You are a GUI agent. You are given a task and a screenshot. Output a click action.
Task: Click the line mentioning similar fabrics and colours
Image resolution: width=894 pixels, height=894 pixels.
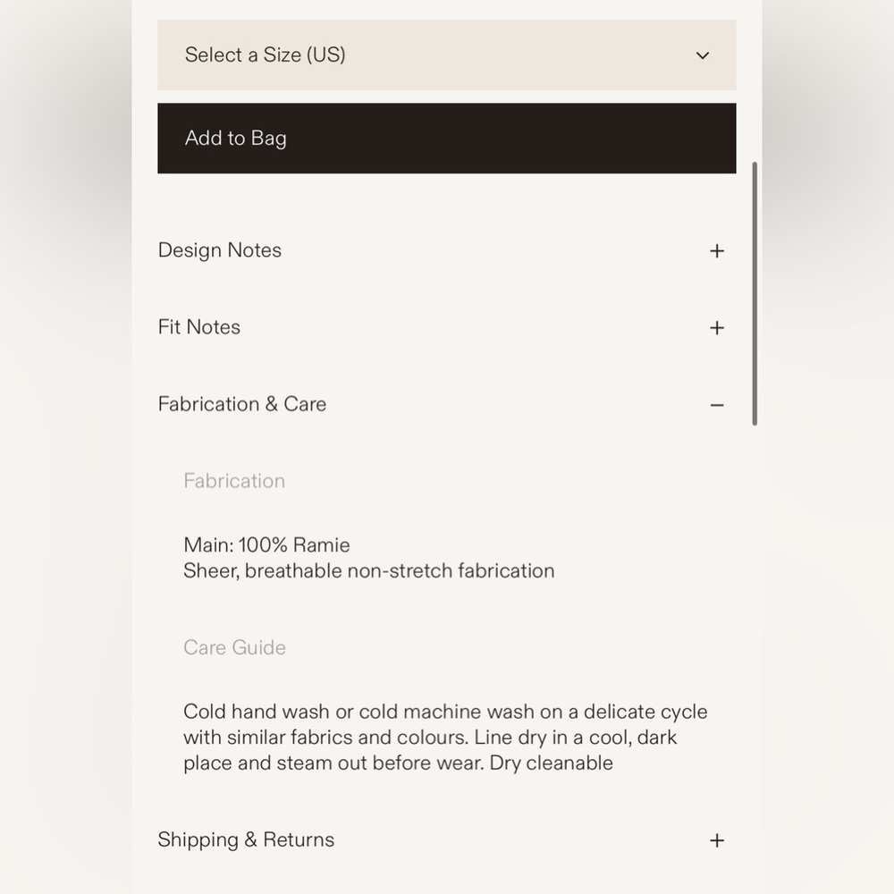(430, 738)
